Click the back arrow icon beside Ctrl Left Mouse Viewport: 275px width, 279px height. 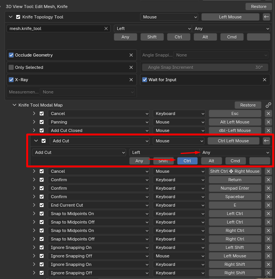[x=267, y=141]
